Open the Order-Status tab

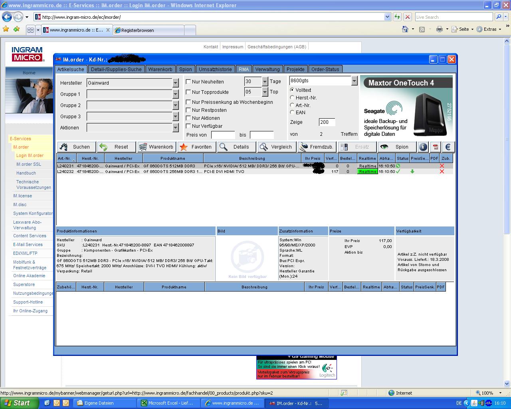(x=325, y=69)
